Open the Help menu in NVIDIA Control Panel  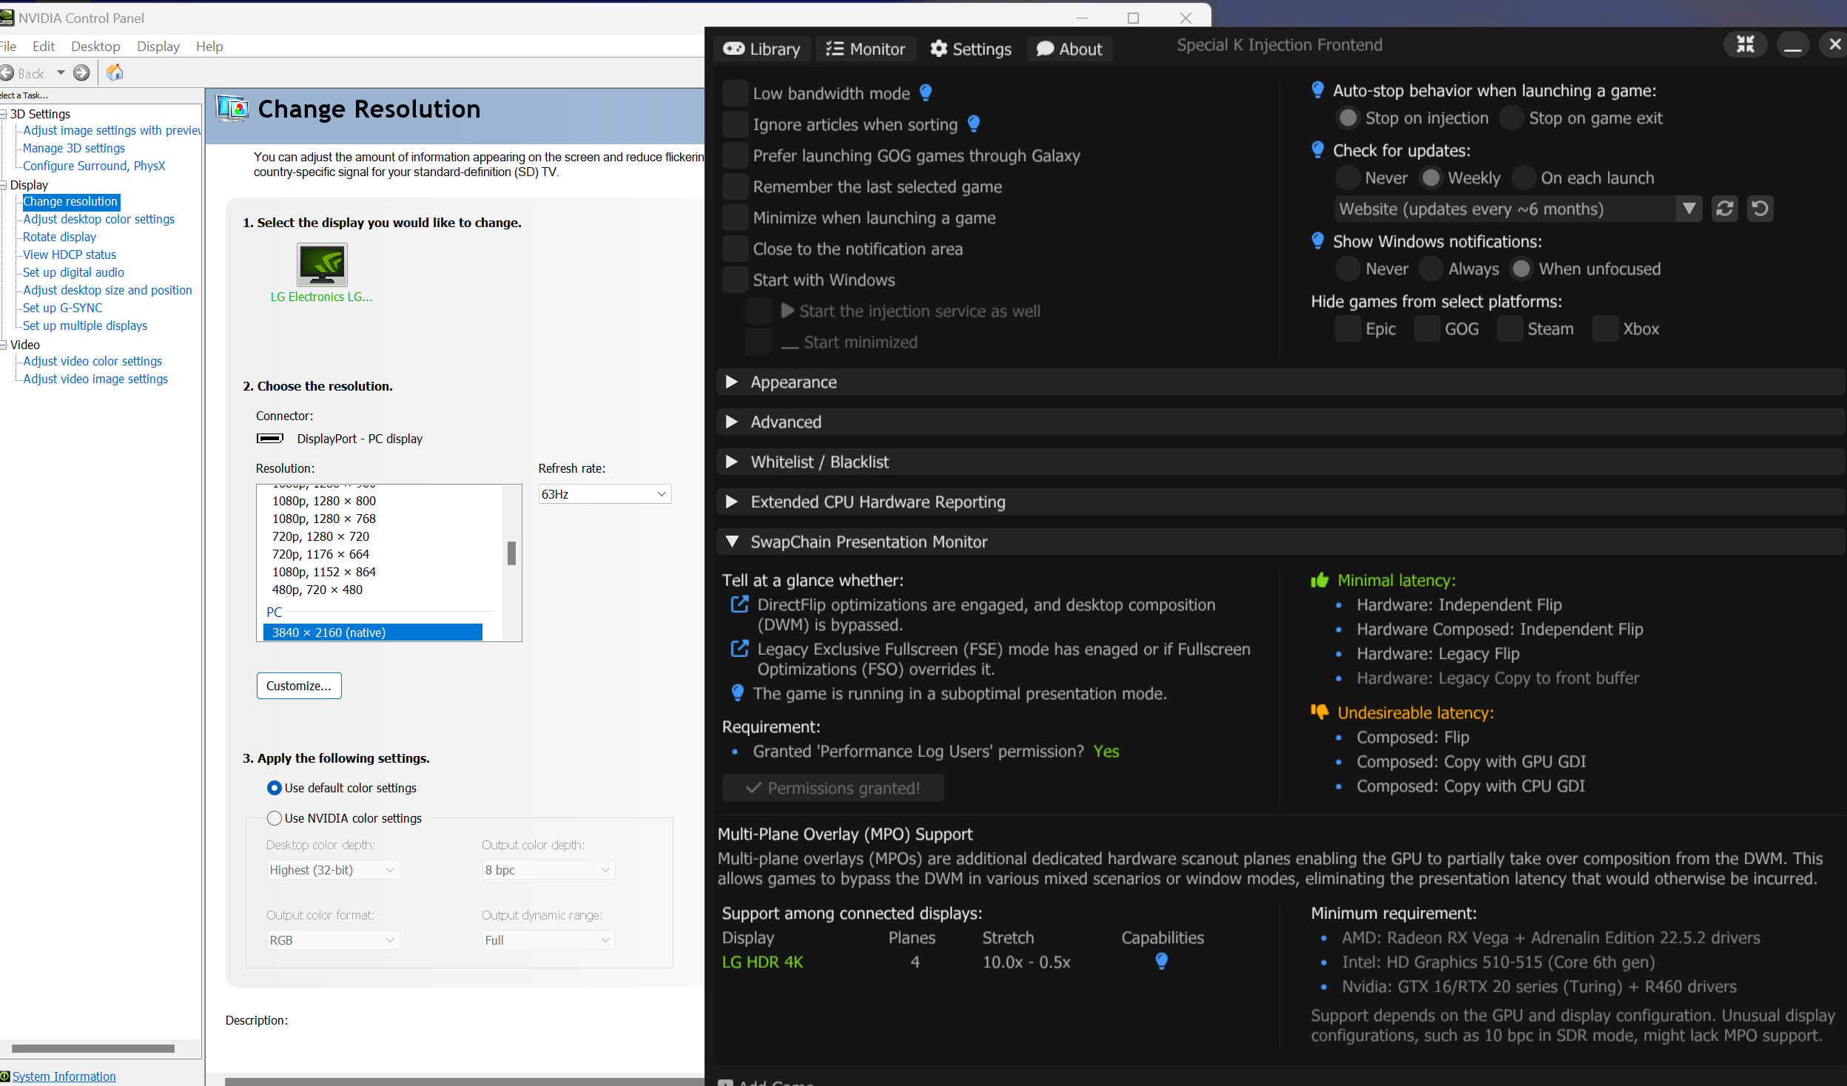click(x=209, y=46)
